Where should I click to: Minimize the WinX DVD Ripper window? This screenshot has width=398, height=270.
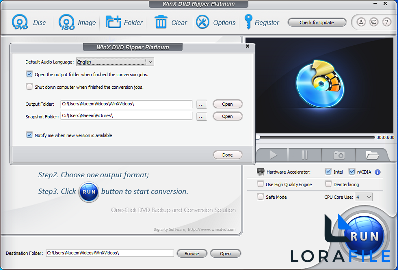tap(376, 4)
